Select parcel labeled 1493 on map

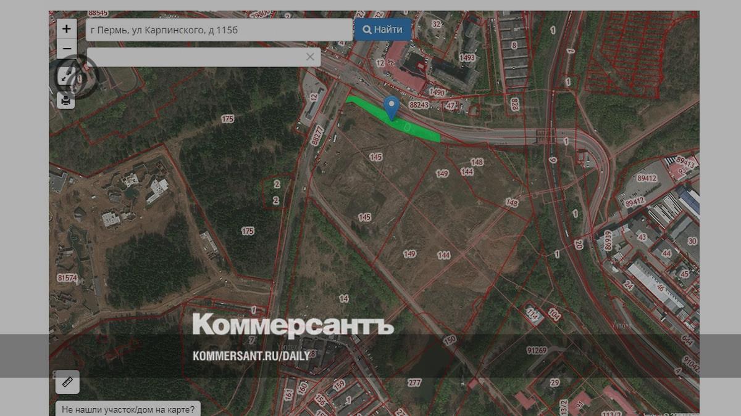click(467, 58)
